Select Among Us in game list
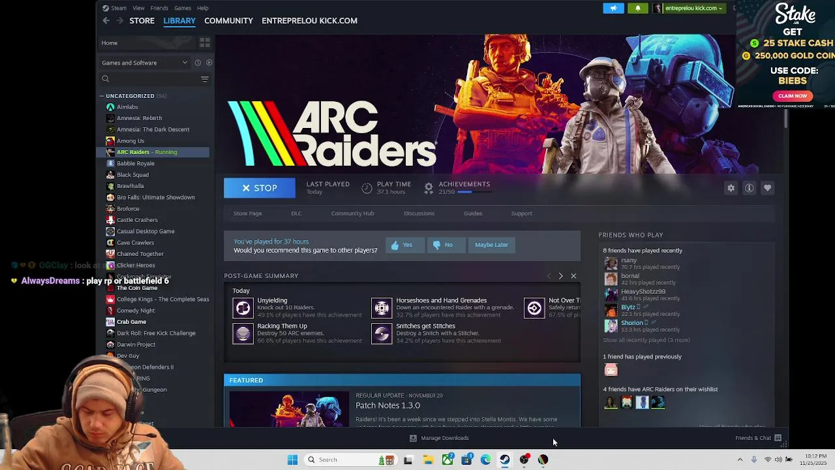 click(130, 141)
